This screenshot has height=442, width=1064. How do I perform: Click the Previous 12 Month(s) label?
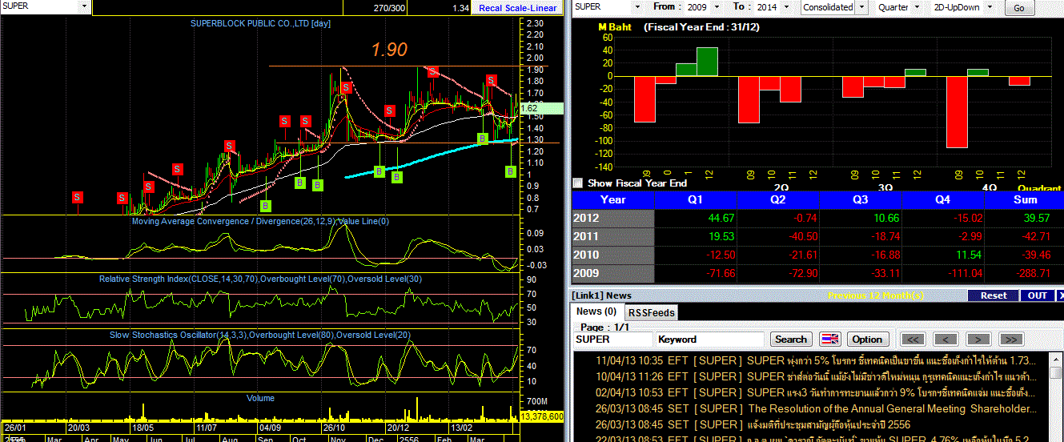[876, 295]
